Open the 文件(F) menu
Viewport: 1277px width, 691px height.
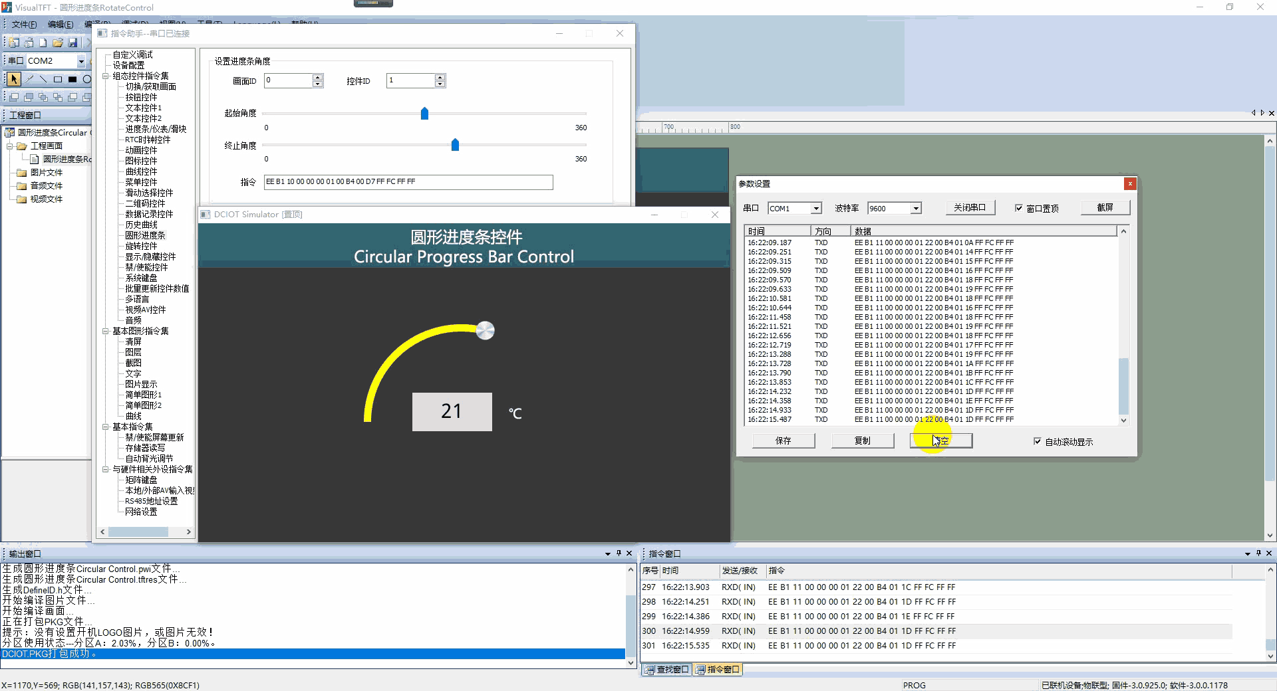[24, 25]
